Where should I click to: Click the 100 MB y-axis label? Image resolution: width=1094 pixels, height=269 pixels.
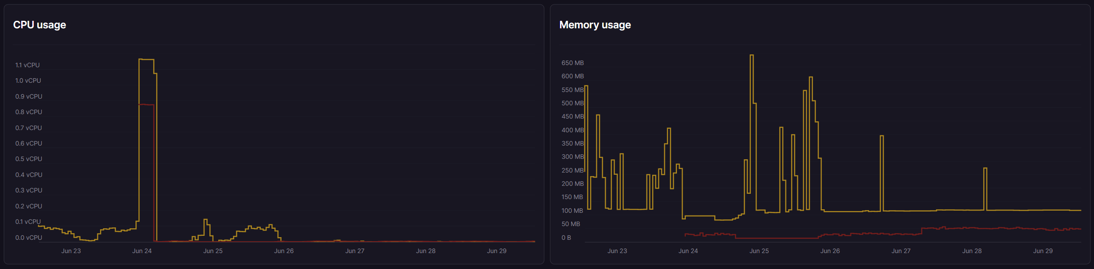coord(572,211)
